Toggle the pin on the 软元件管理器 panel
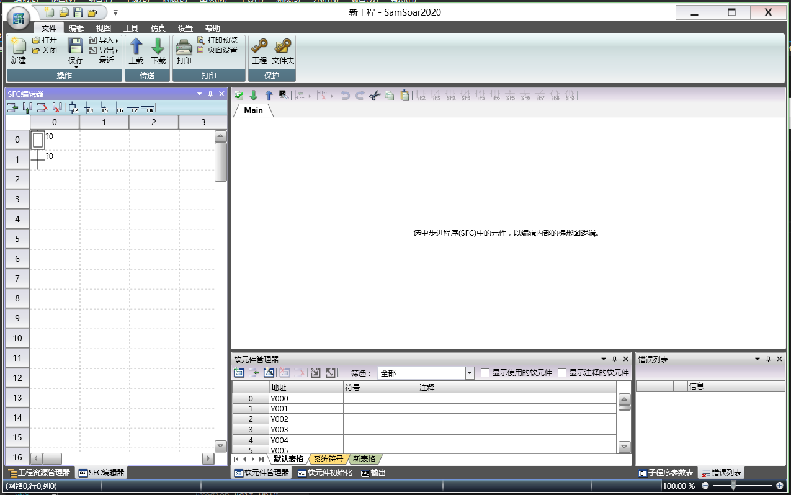 point(614,359)
